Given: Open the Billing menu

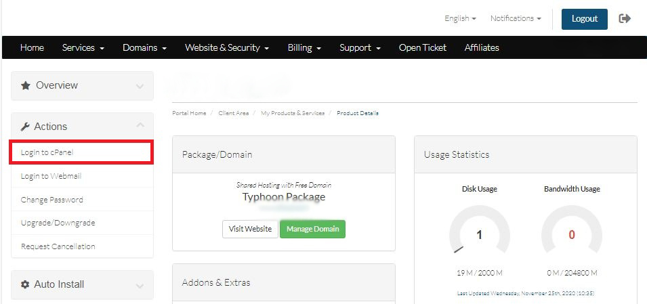Looking at the screenshot, I should (304, 48).
